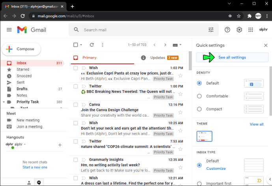
Task: Star the Grammarly Insights email
Action: [x=181, y=167]
